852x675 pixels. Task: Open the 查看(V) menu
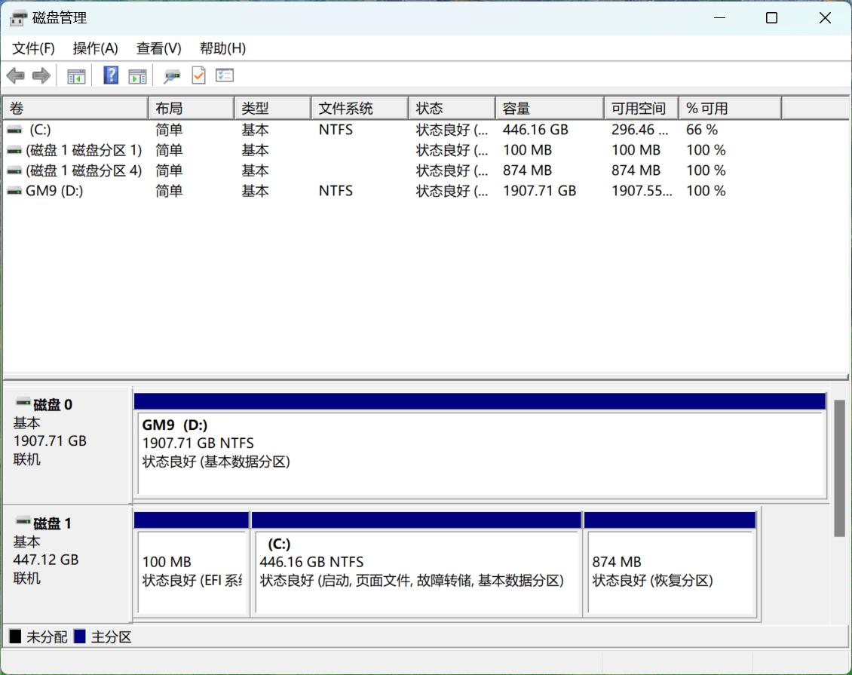pos(158,48)
